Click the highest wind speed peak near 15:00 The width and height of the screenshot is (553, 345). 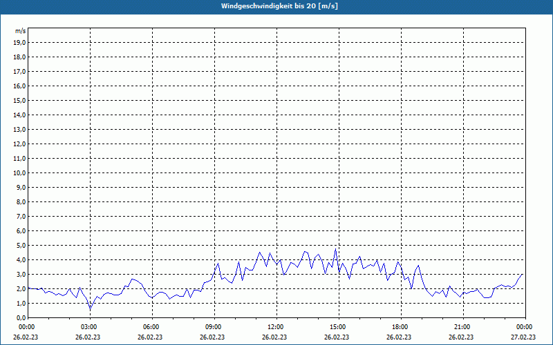coord(335,249)
